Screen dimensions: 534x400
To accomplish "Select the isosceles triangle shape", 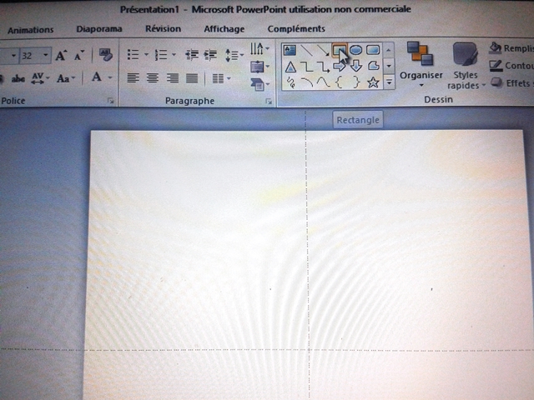I will coord(290,67).
